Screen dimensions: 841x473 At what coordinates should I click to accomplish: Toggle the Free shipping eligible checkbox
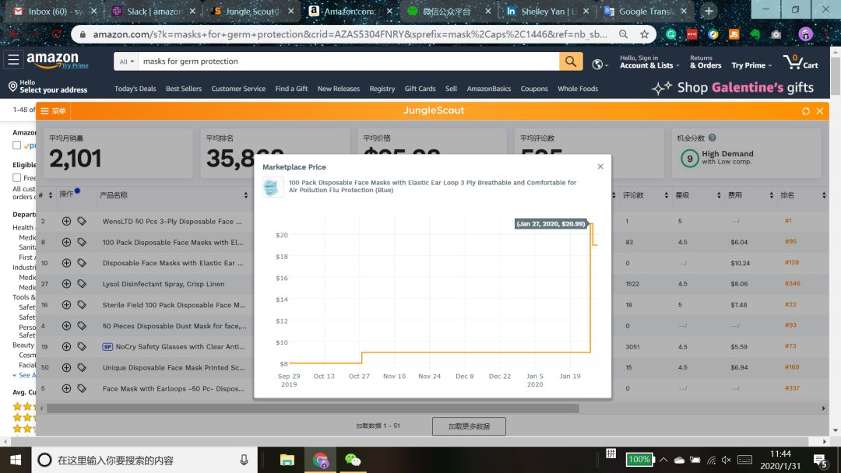point(16,178)
